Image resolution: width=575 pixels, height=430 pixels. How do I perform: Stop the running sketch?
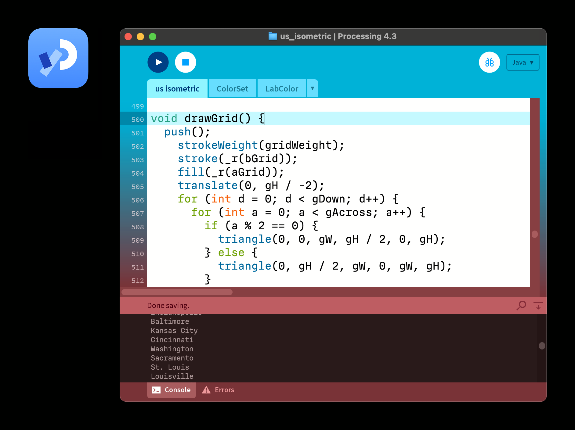click(x=185, y=62)
